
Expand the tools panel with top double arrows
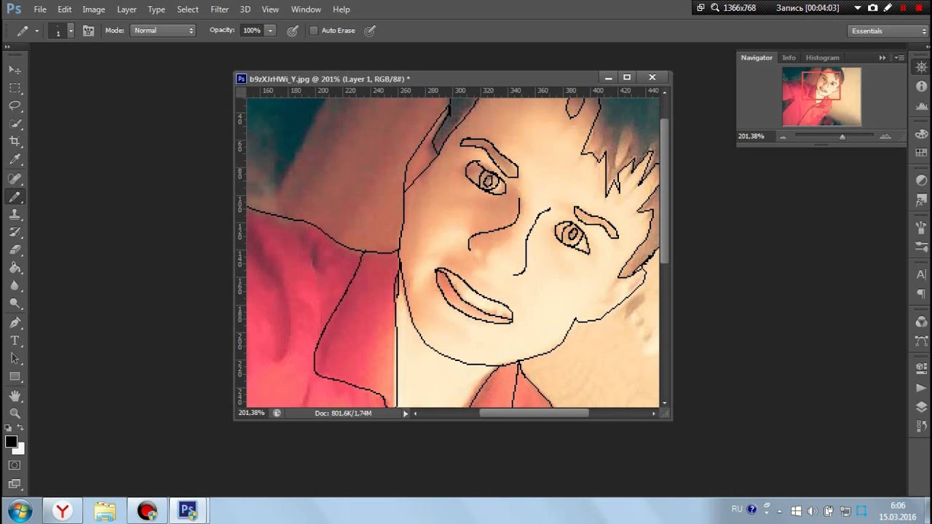pos(9,46)
